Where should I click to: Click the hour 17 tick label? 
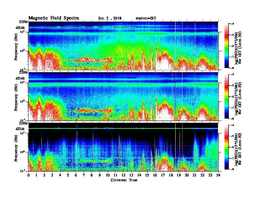coord(163,175)
